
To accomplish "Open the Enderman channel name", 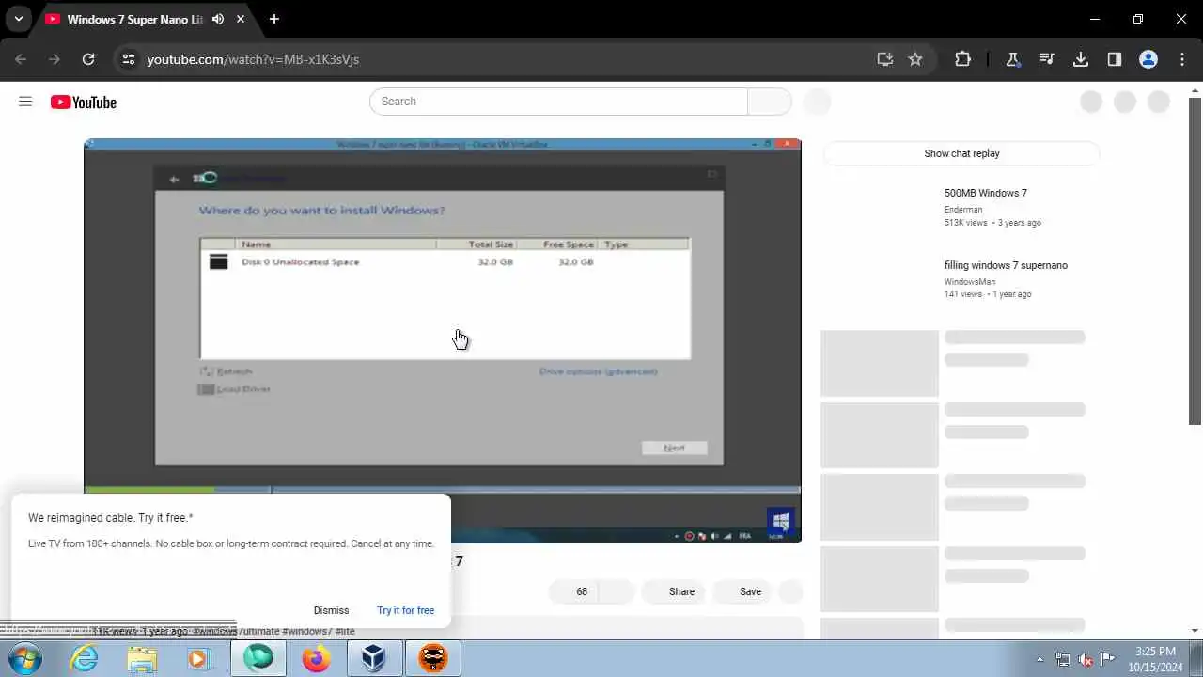I will click(963, 210).
